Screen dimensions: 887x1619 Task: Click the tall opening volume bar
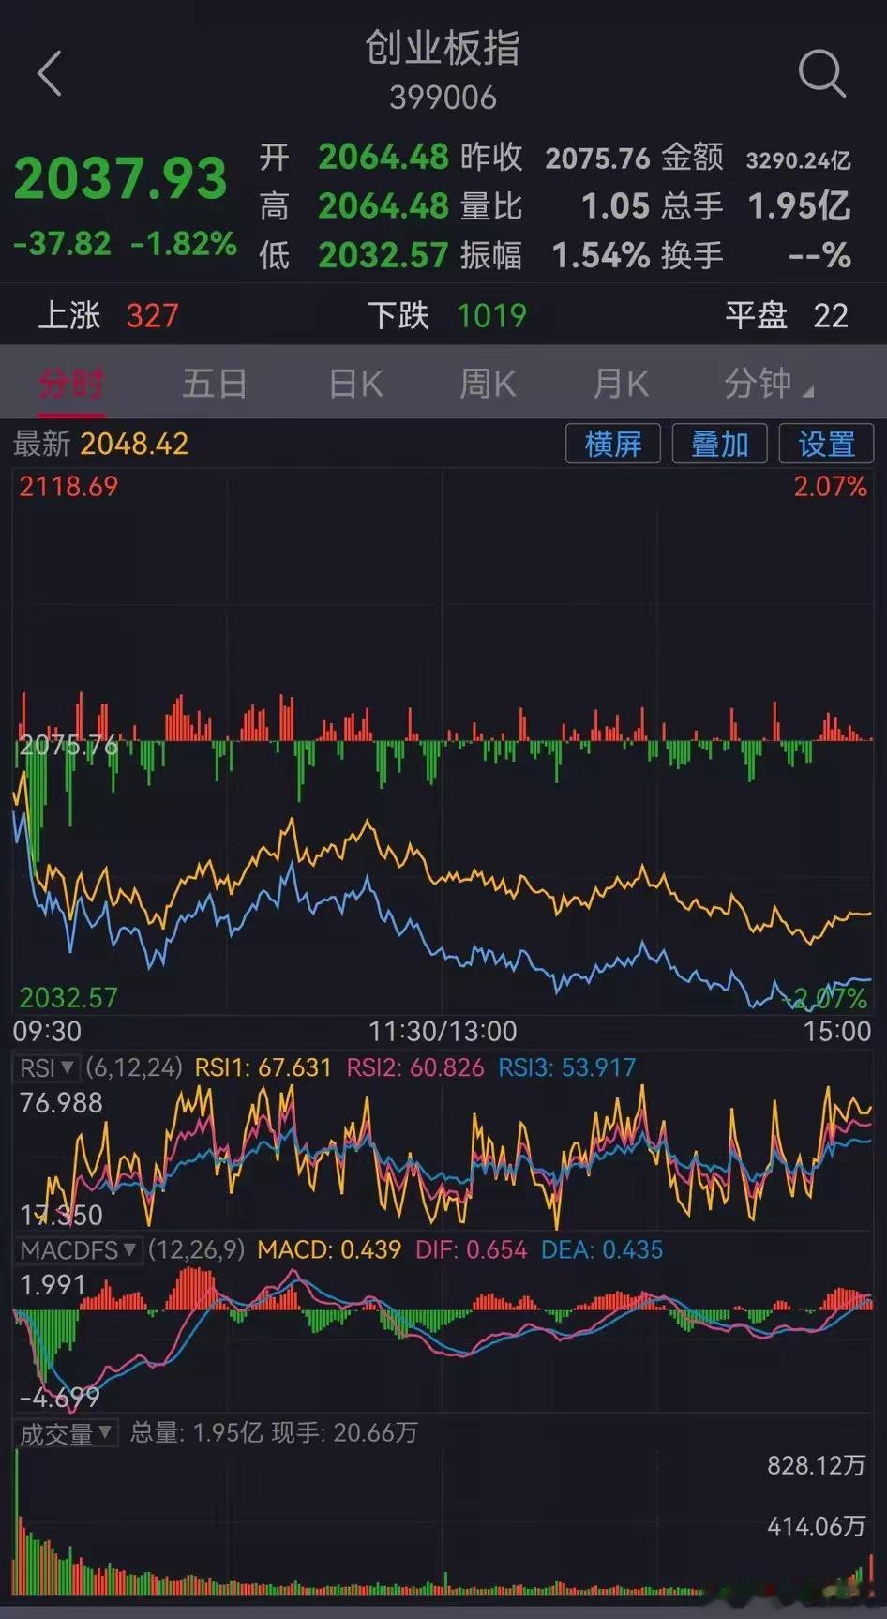coord(17,1521)
